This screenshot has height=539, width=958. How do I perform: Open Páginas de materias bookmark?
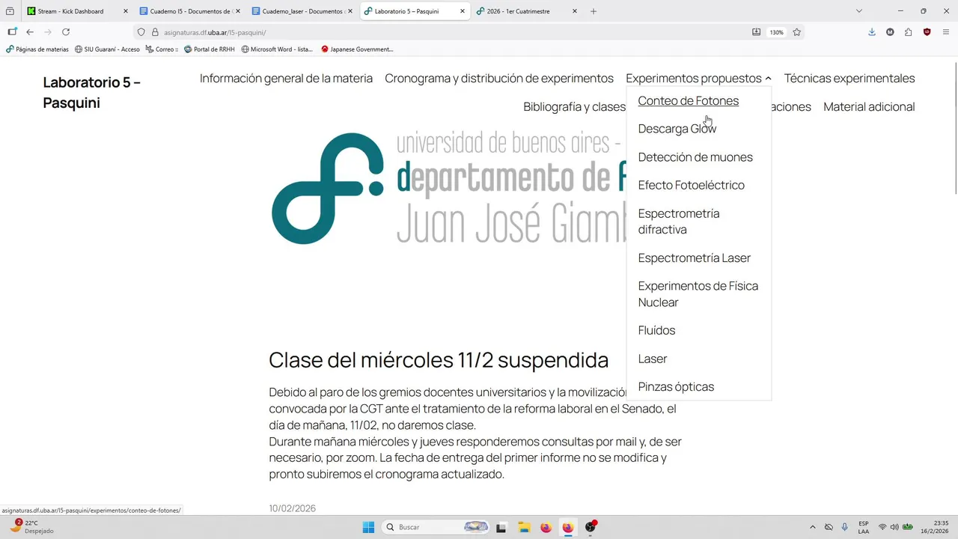click(x=37, y=49)
